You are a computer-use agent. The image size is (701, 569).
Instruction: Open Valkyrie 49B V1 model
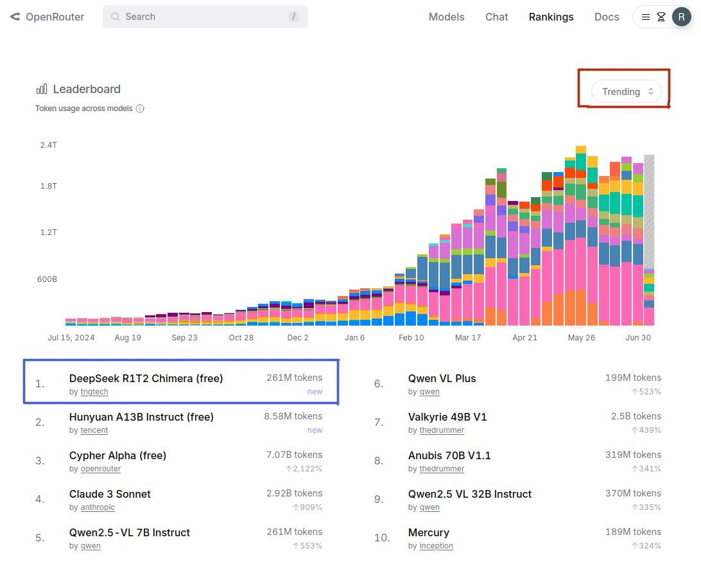(447, 417)
